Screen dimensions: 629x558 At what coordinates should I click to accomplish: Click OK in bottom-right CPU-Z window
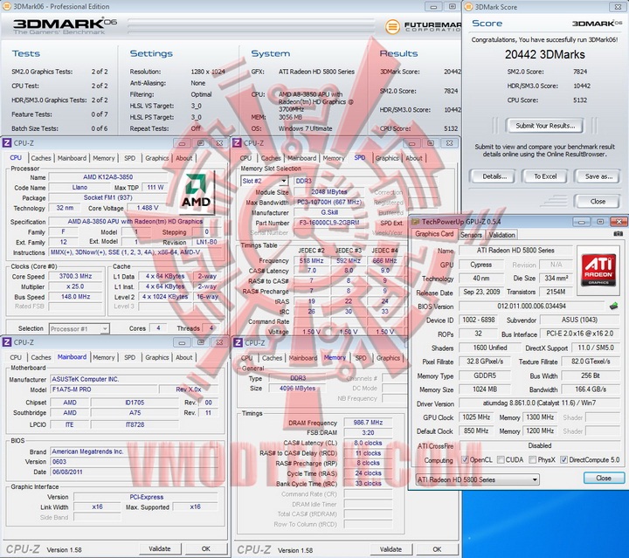click(437, 549)
